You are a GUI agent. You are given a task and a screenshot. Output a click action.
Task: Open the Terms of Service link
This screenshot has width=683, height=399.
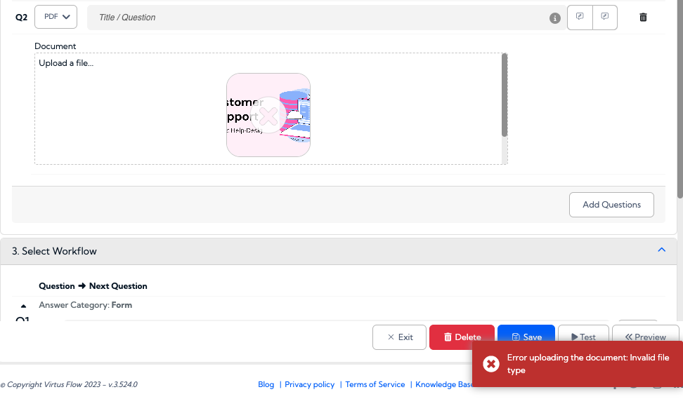(x=375, y=385)
